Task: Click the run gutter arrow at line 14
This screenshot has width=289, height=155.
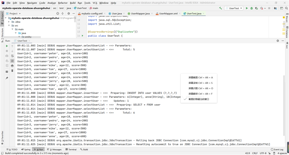Action: 82,36
